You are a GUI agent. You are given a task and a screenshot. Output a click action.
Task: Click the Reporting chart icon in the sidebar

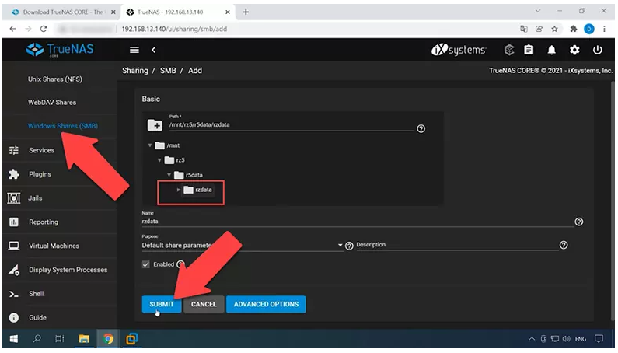tap(14, 222)
